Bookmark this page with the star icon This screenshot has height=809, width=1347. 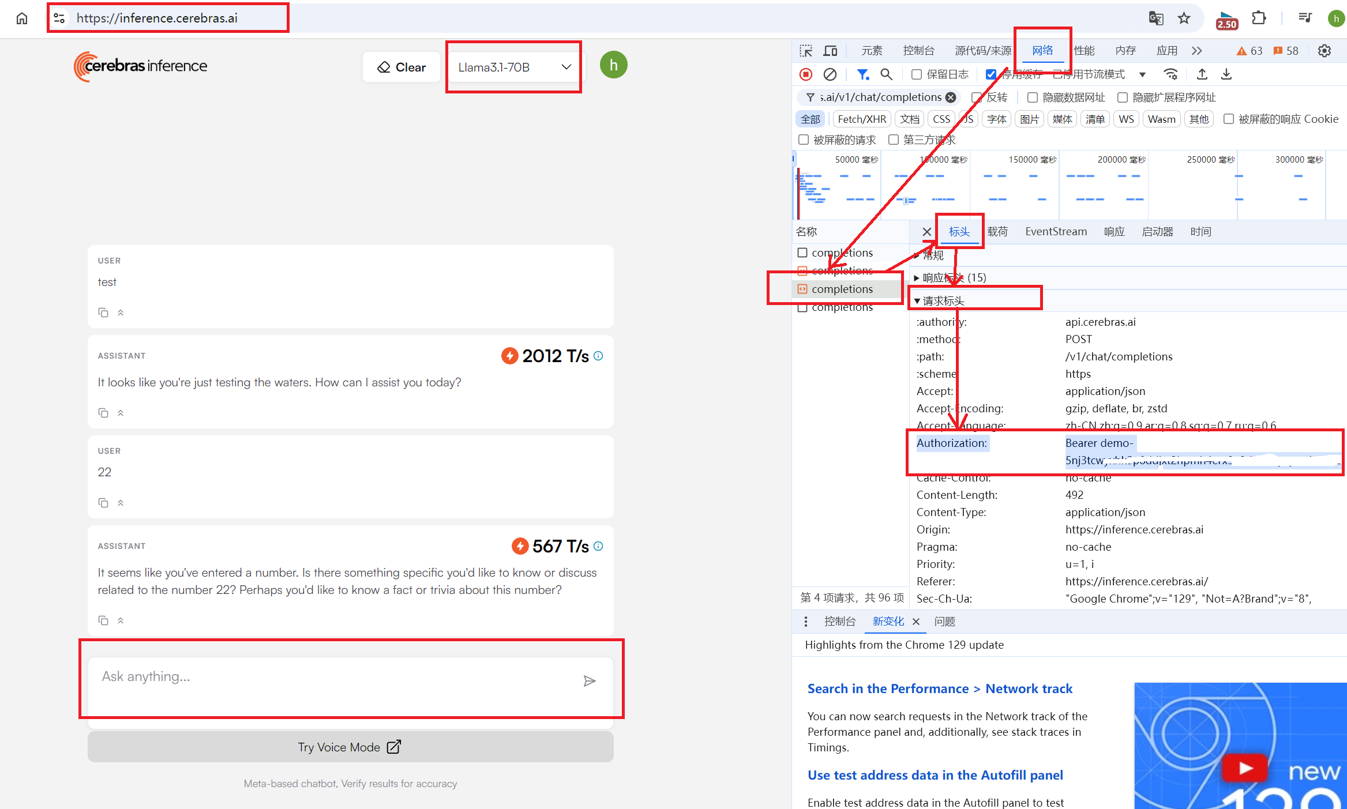click(1184, 18)
